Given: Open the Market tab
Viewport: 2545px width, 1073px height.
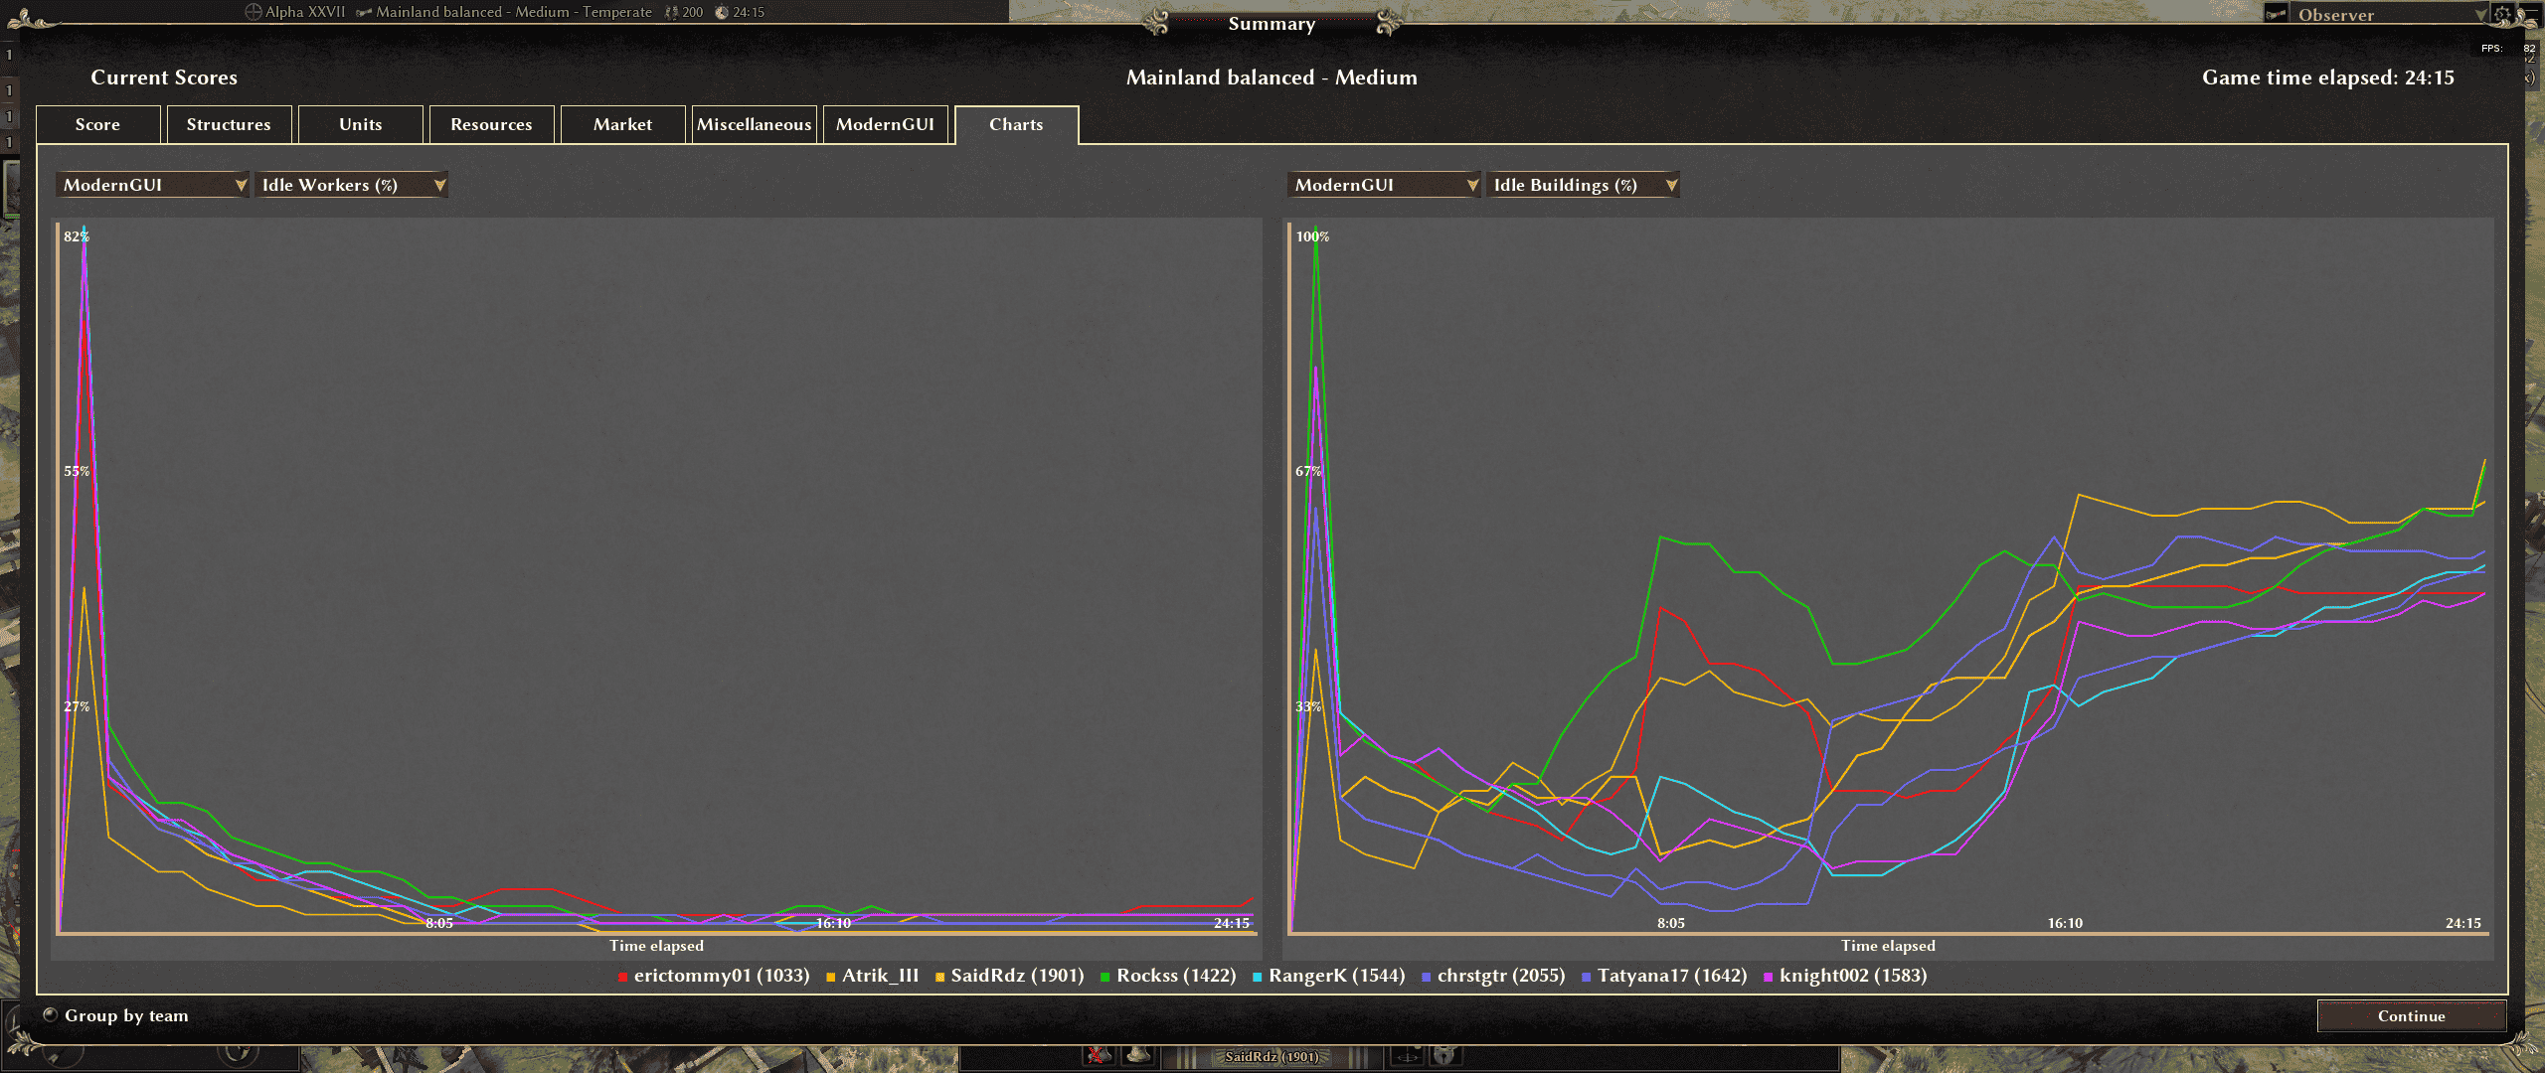Looking at the screenshot, I should [622, 124].
